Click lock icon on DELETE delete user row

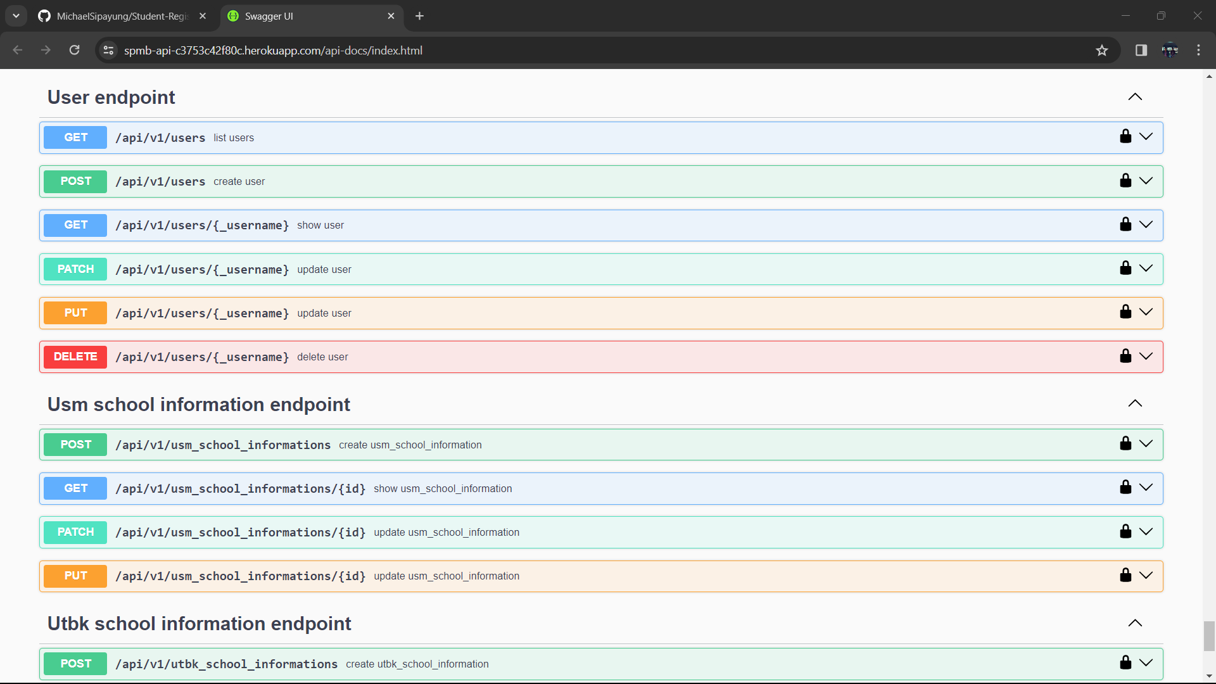click(x=1125, y=356)
